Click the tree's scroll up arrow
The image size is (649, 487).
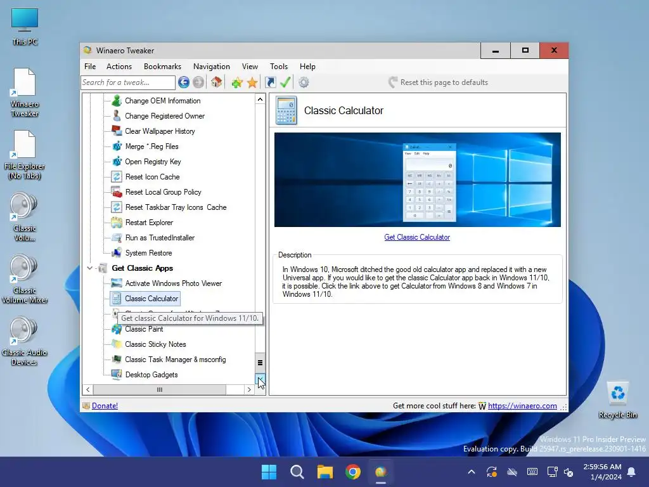[260, 100]
